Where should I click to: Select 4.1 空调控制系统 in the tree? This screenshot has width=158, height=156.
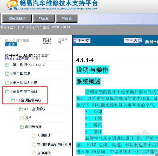[x=29, y=100]
